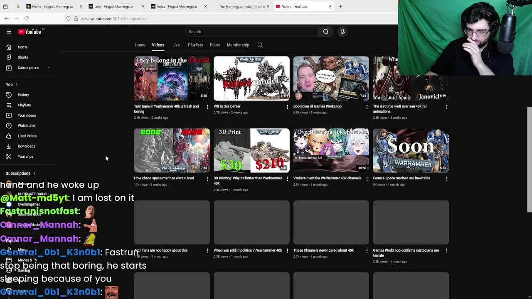The width and height of the screenshot is (532, 299).
Task: Open Downloads in the sidebar
Action: pos(26,146)
